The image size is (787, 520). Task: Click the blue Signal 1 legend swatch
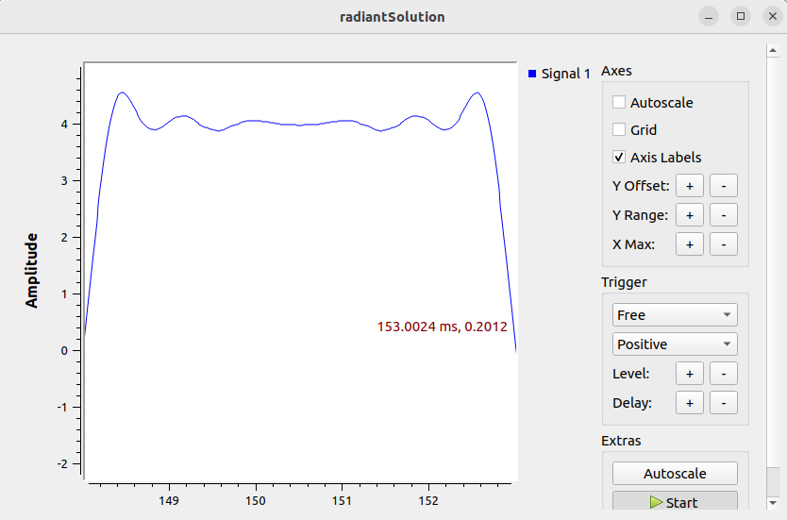pyautogui.click(x=533, y=74)
